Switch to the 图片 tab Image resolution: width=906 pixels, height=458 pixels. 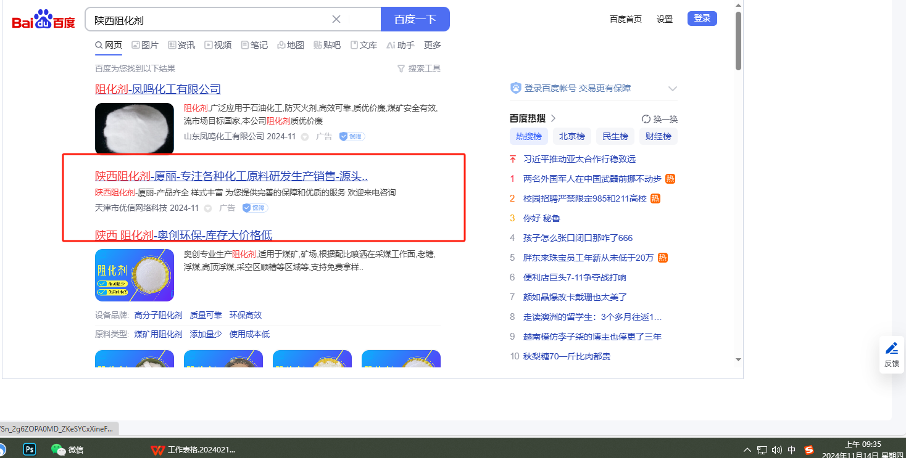(x=145, y=45)
